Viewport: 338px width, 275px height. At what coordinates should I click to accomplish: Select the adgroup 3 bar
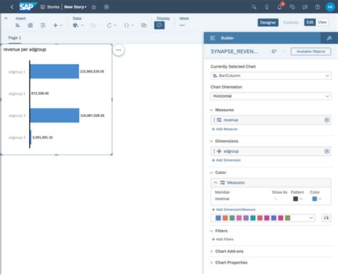click(x=54, y=115)
